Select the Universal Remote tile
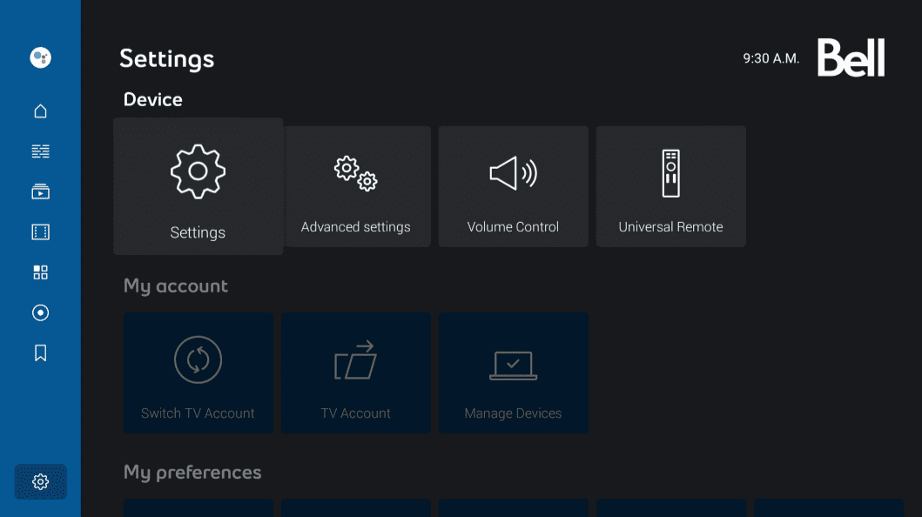Screen dimensions: 922x517 [670, 186]
